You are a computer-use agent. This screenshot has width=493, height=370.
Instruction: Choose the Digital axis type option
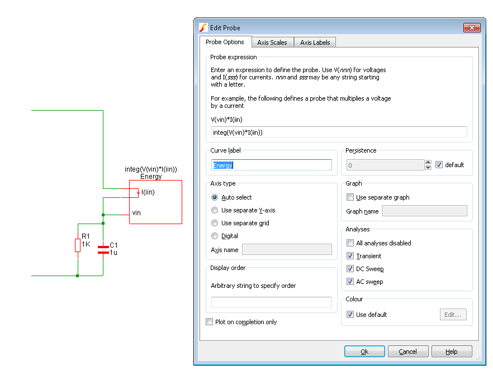click(x=214, y=235)
